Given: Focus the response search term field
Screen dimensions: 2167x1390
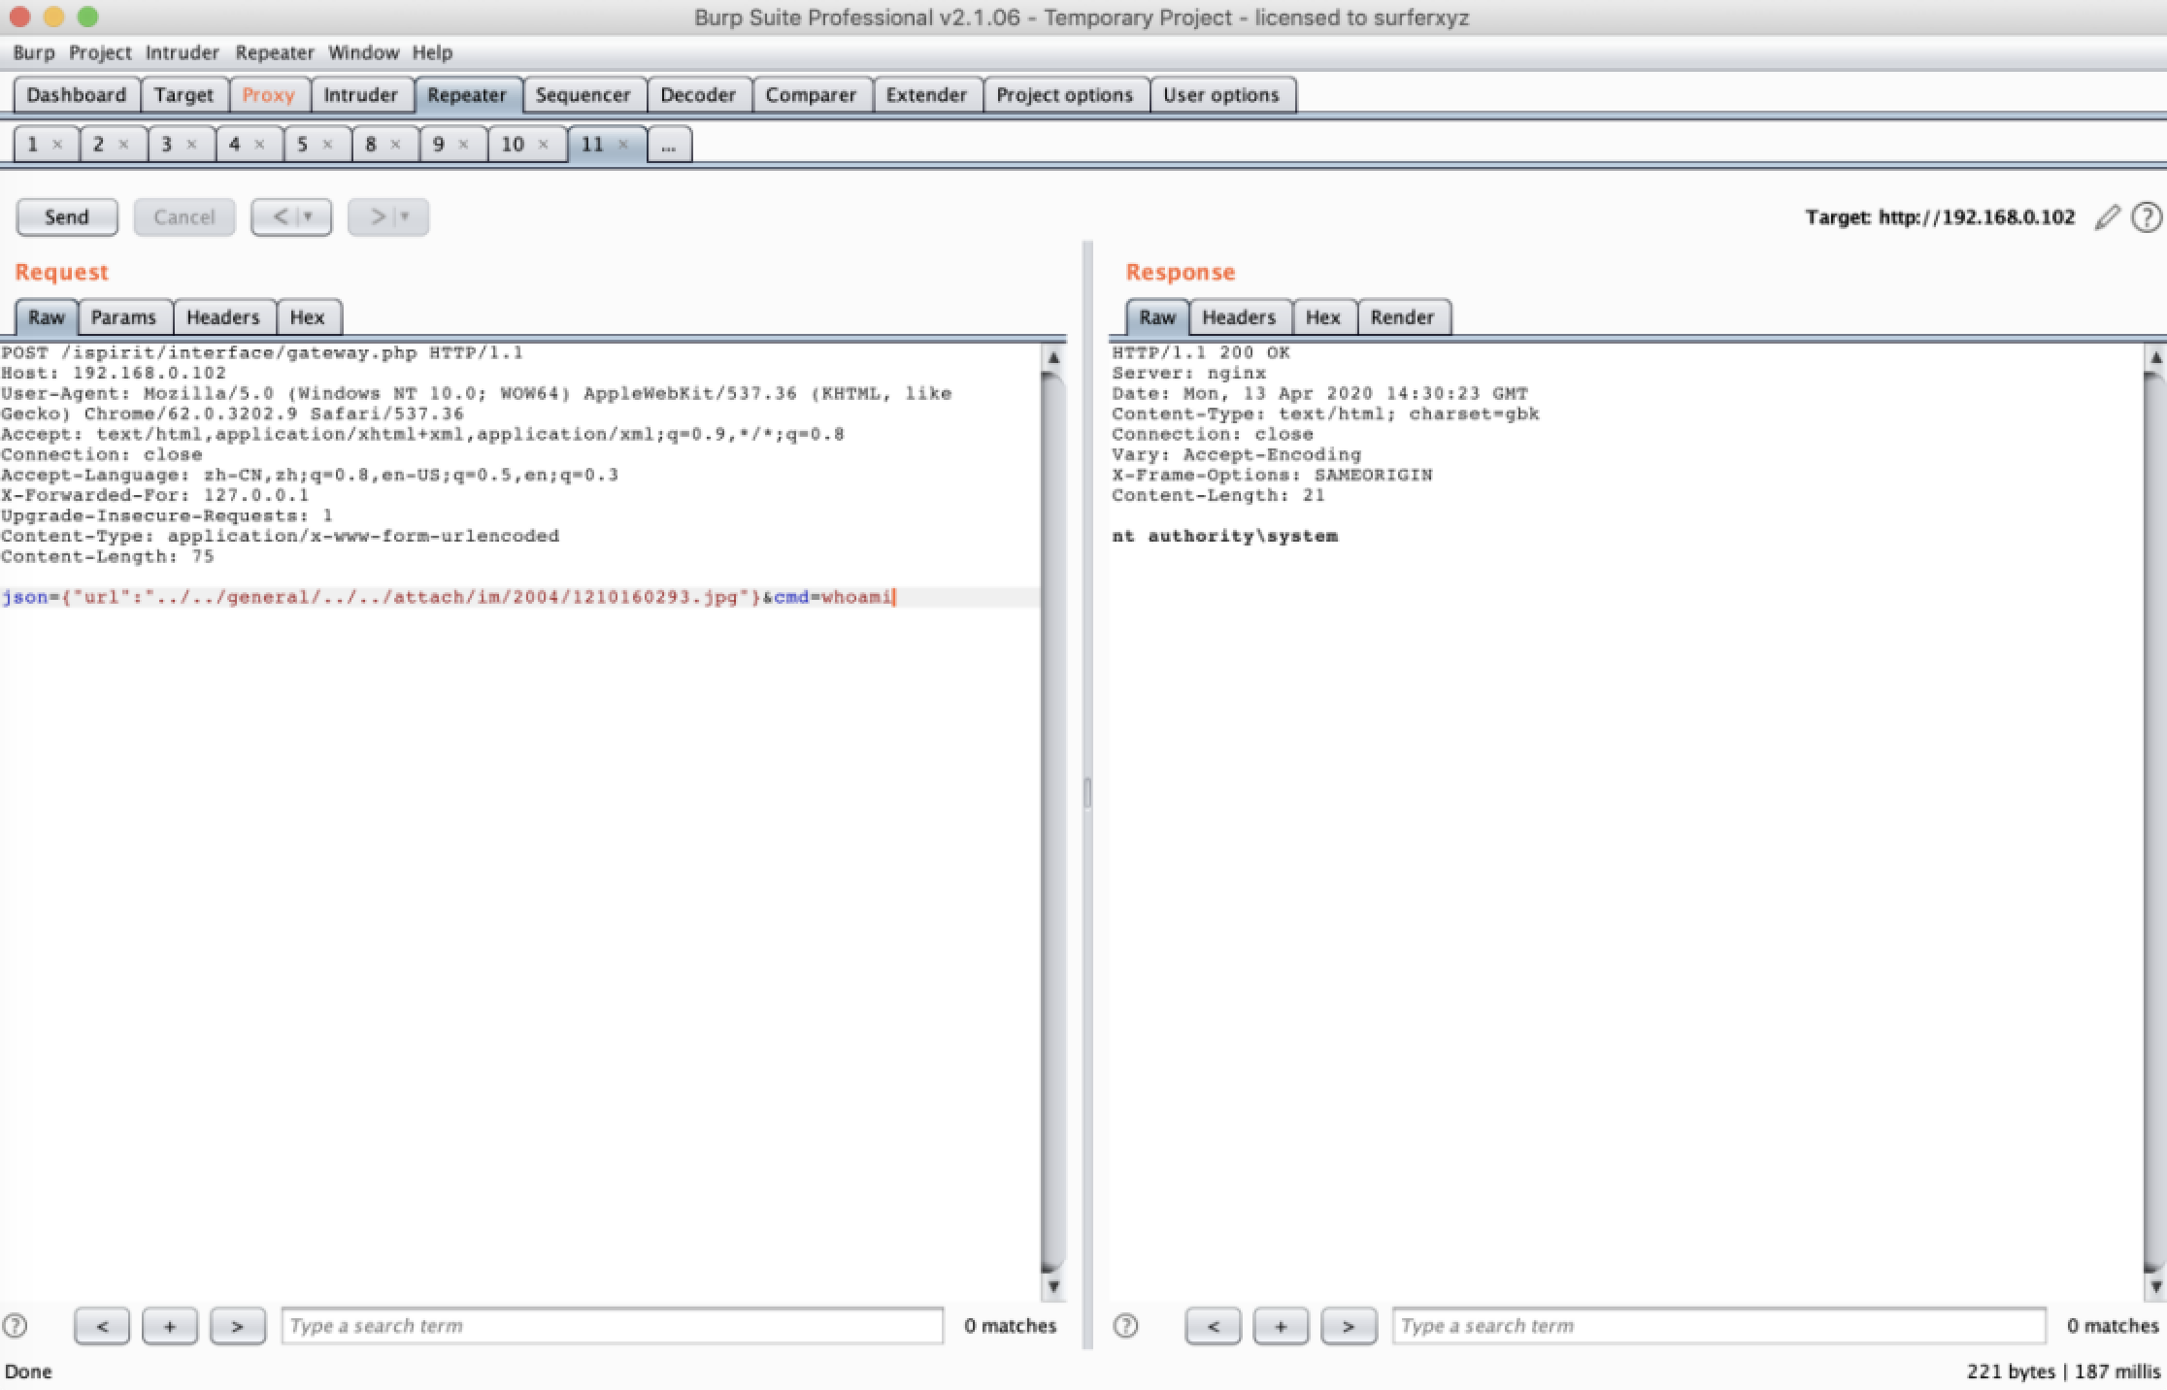Looking at the screenshot, I should pyautogui.click(x=1717, y=1326).
